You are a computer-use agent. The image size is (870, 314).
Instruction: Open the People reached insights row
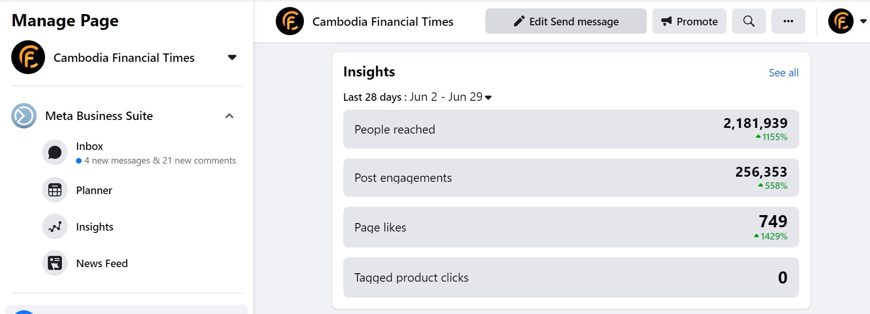[x=571, y=129]
